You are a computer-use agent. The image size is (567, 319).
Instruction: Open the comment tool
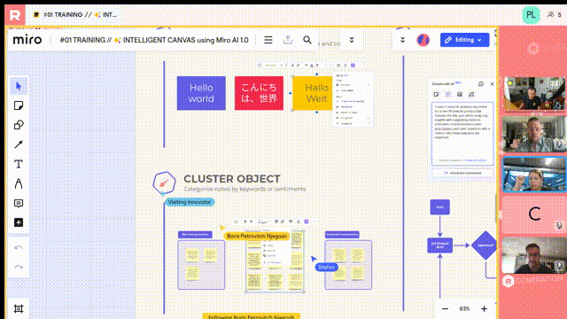19,203
